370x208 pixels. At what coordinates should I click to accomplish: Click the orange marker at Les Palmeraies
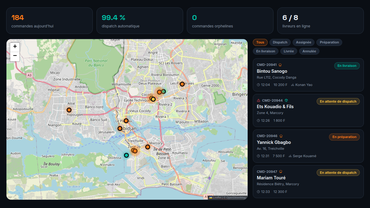tap(182, 84)
